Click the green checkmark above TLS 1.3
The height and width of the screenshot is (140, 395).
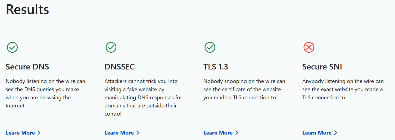[x=210, y=47]
